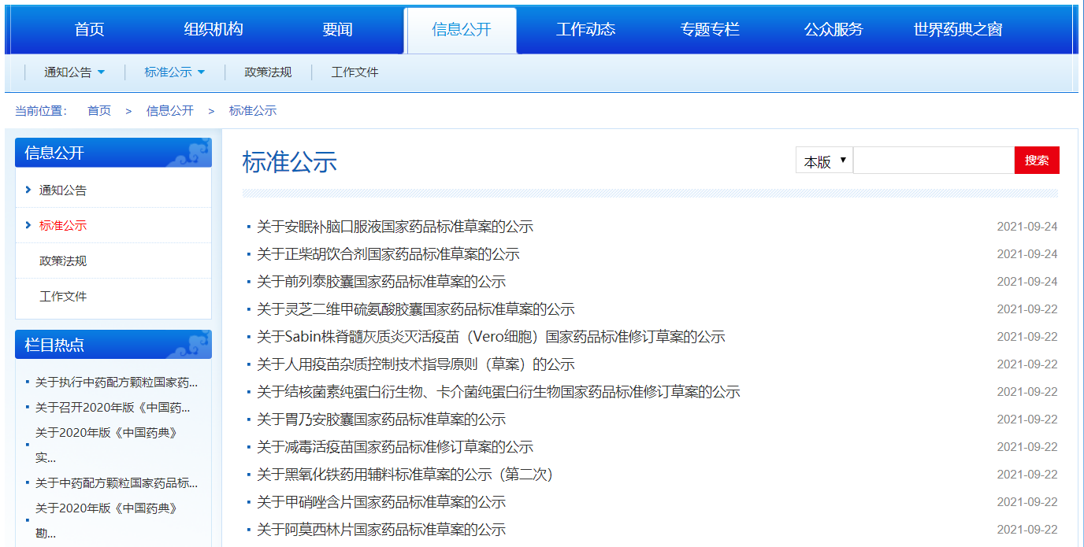Click 首页 in the breadcrumb trail

click(x=99, y=111)
